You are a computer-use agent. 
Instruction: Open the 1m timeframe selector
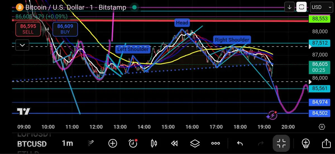[x=67, y=143]
